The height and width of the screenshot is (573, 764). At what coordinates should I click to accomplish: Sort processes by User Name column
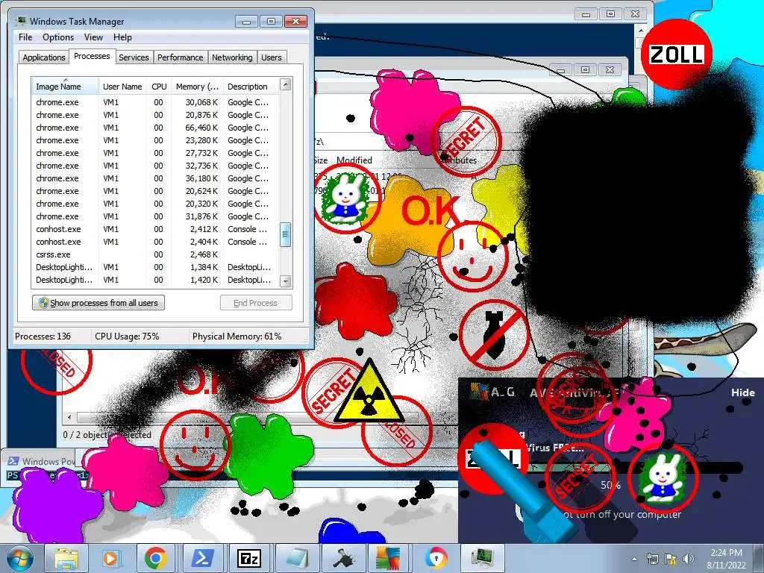click(122, 87)
